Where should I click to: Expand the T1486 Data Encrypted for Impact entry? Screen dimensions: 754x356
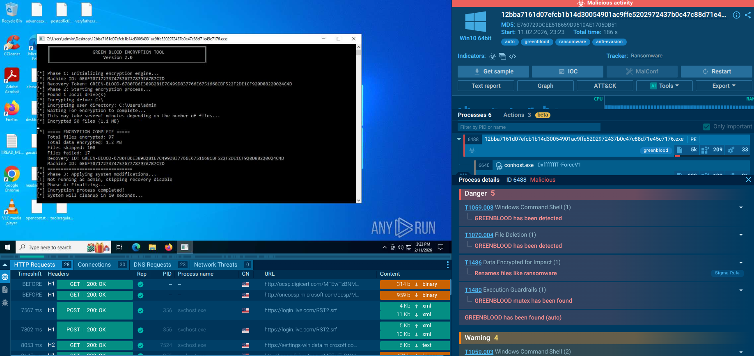(x=741, y=262)
